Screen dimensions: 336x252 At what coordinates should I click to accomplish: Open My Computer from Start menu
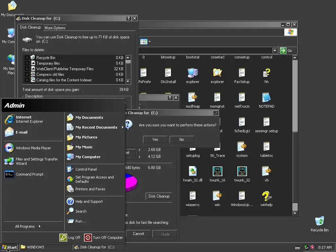[x=84, y=157]
